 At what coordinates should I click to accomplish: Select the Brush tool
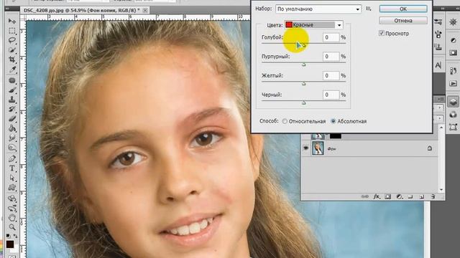pyautogui.click(x=12, y=90)
